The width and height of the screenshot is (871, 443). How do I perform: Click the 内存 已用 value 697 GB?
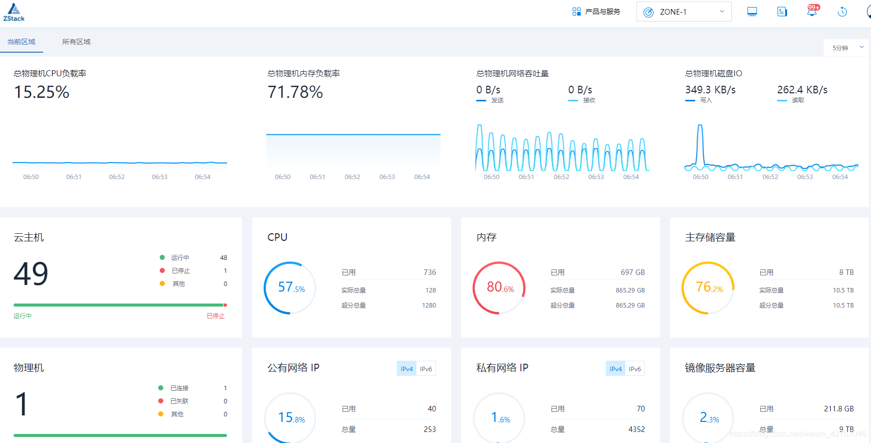click(x=633, y=272)
